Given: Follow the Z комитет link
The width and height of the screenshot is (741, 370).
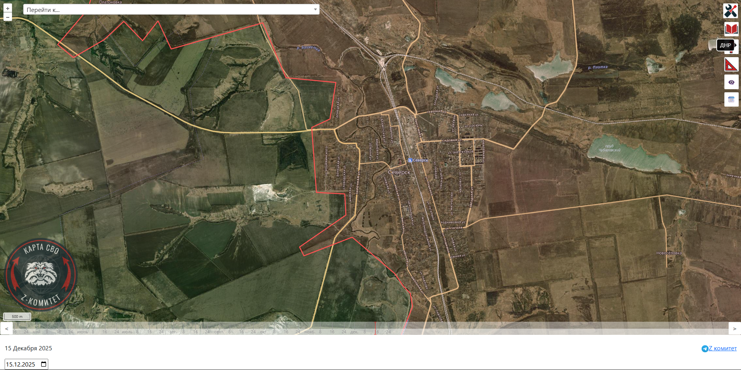Looking at the screenshot, I should pos(722,348).
